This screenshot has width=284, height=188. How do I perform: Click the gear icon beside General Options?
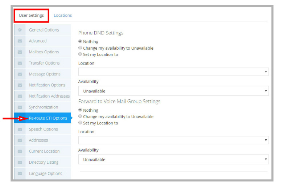20,30
